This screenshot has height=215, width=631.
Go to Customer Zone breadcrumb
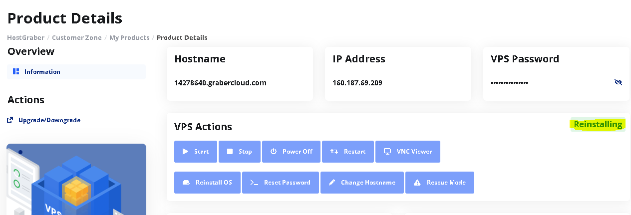click(x=77, y=38)
